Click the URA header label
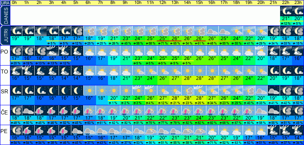 point(5,3)
